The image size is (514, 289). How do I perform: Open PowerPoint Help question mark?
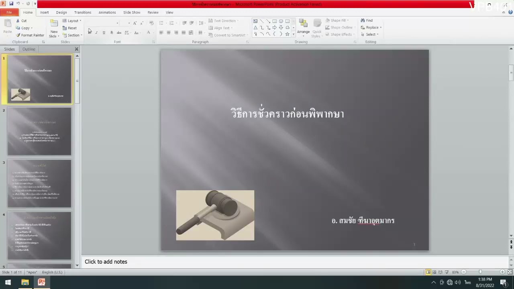tap(510, 12)
